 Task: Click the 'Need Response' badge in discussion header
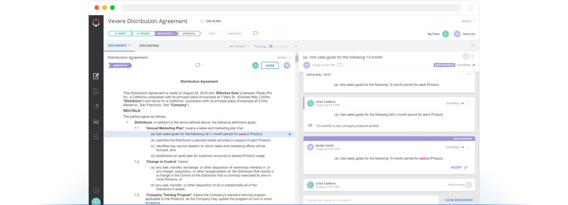(x=444, y=65)
